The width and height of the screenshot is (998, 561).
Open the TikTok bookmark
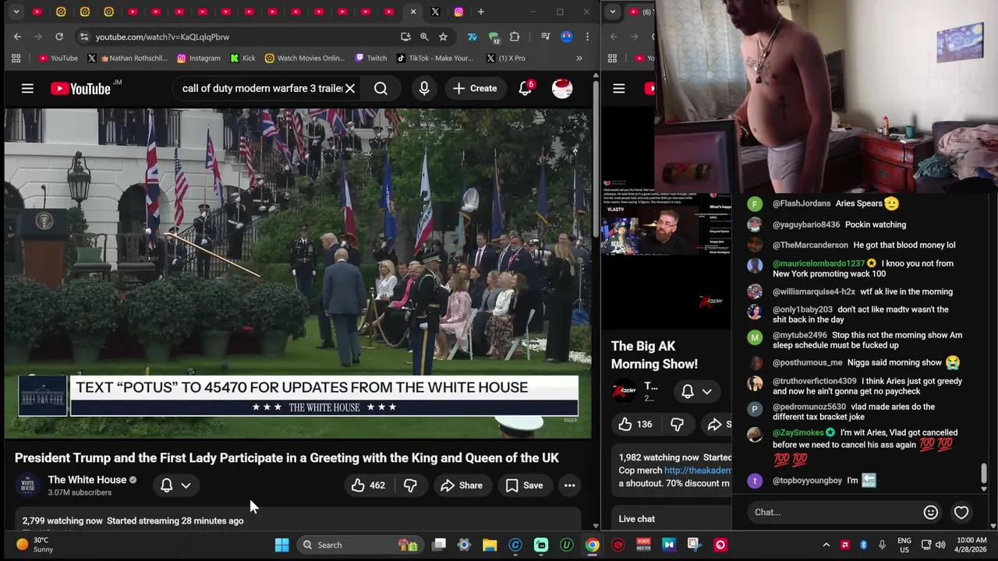pos(434,58)
